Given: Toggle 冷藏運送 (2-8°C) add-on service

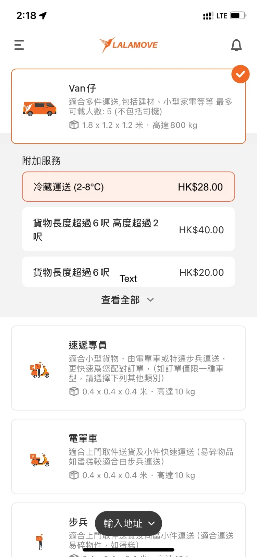Looking at the screenshot, I should (x=128, y=187).
